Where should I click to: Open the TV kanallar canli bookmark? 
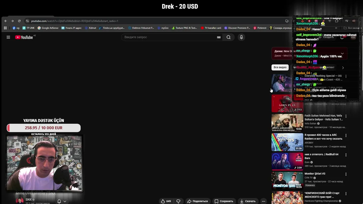tap(211, 28)
